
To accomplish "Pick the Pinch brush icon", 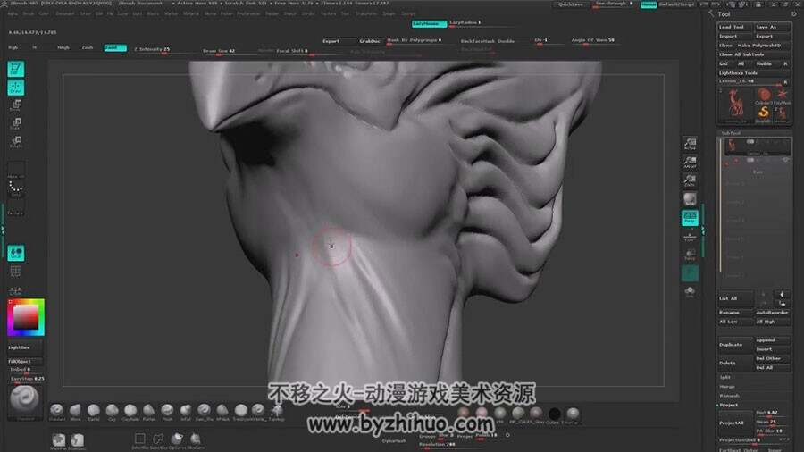I will coord(167,411).
